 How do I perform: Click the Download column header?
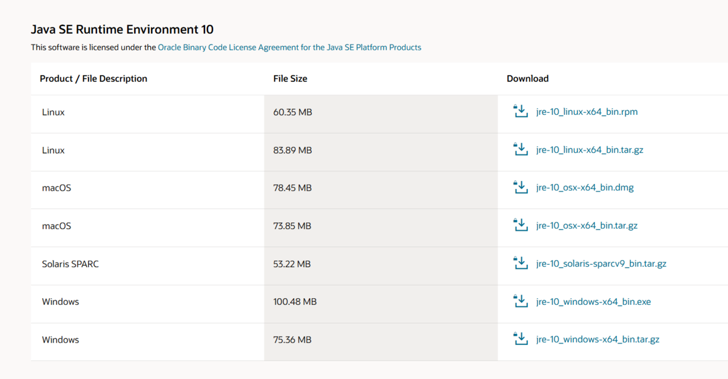(527, 78)
